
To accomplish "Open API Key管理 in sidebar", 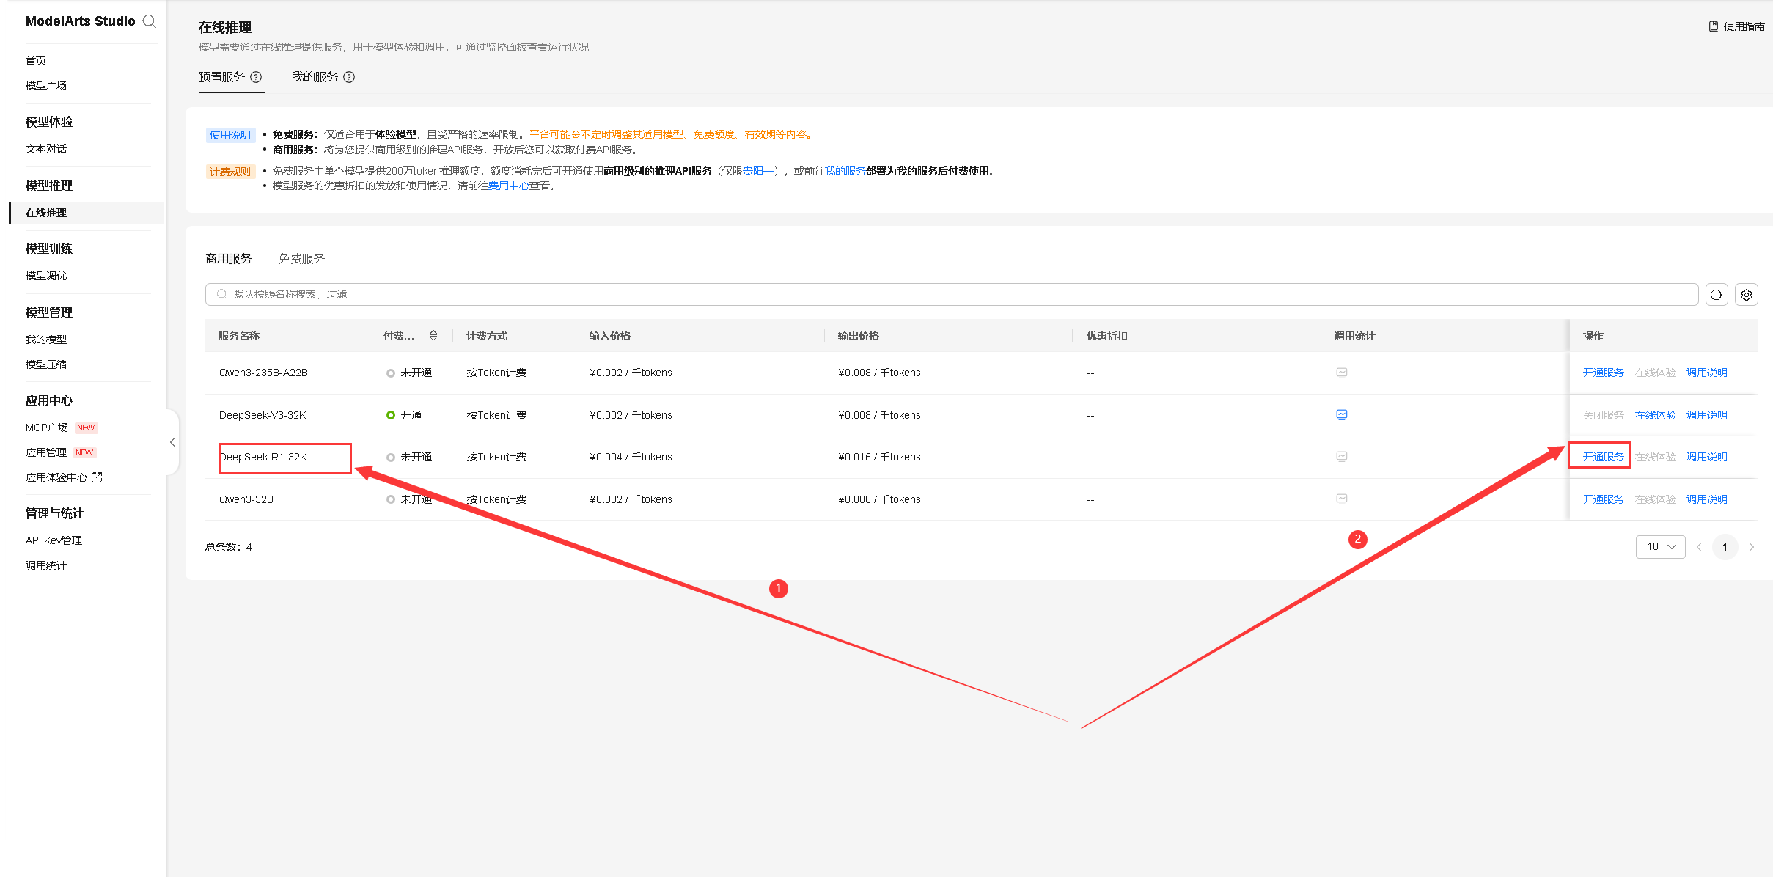I will pyautogui.click(x=54, y=540).
